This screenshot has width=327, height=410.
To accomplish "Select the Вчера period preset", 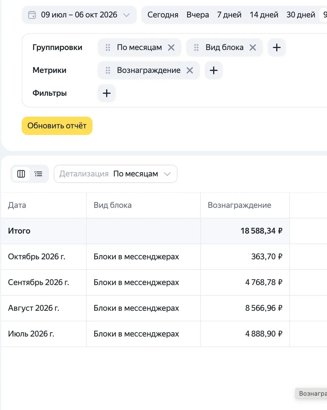I will click(x=198, y=15).
